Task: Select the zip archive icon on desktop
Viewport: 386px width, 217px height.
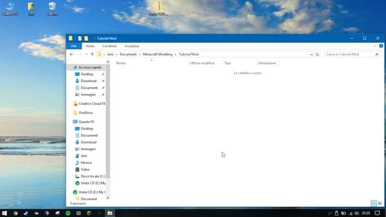Action: [x=159, y=9]
